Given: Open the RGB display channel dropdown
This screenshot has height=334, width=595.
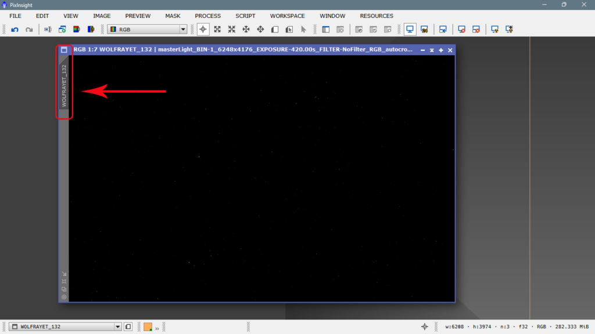Looking at the screenshot, I should [147, 30].
